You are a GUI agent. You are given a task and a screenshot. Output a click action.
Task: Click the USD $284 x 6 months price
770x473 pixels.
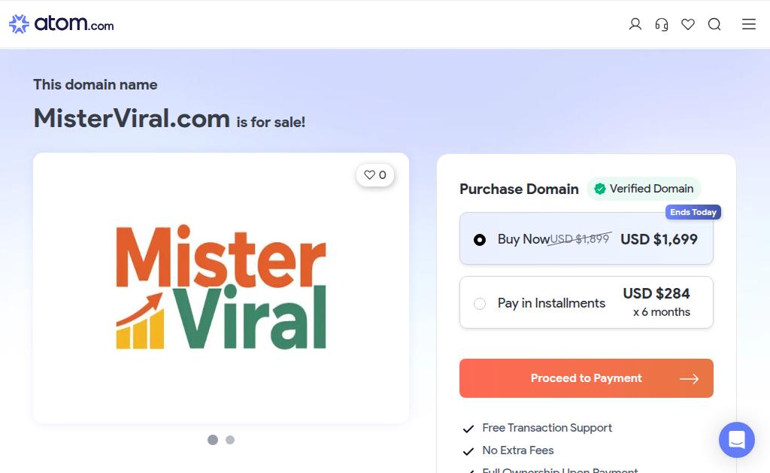click(656, 302)
